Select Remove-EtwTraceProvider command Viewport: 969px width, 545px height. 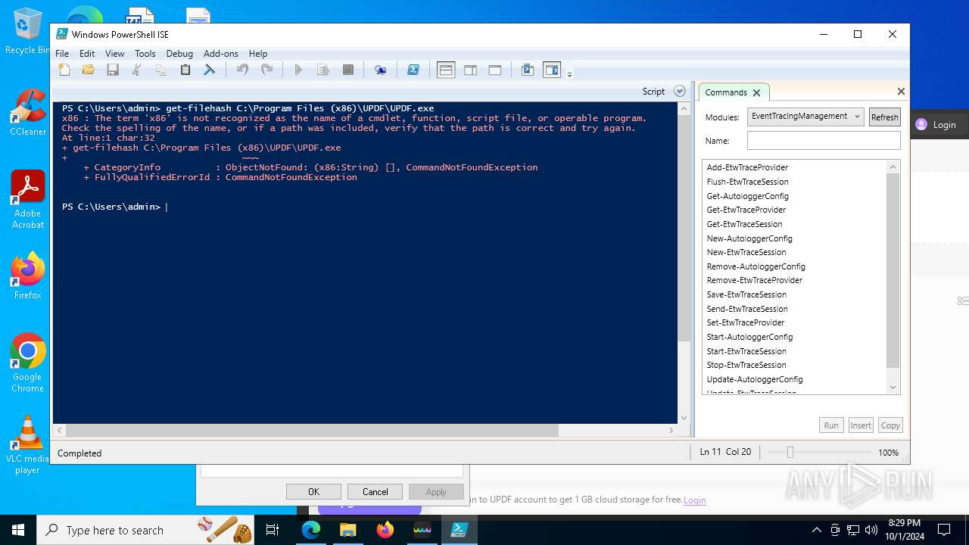point(754,280)
